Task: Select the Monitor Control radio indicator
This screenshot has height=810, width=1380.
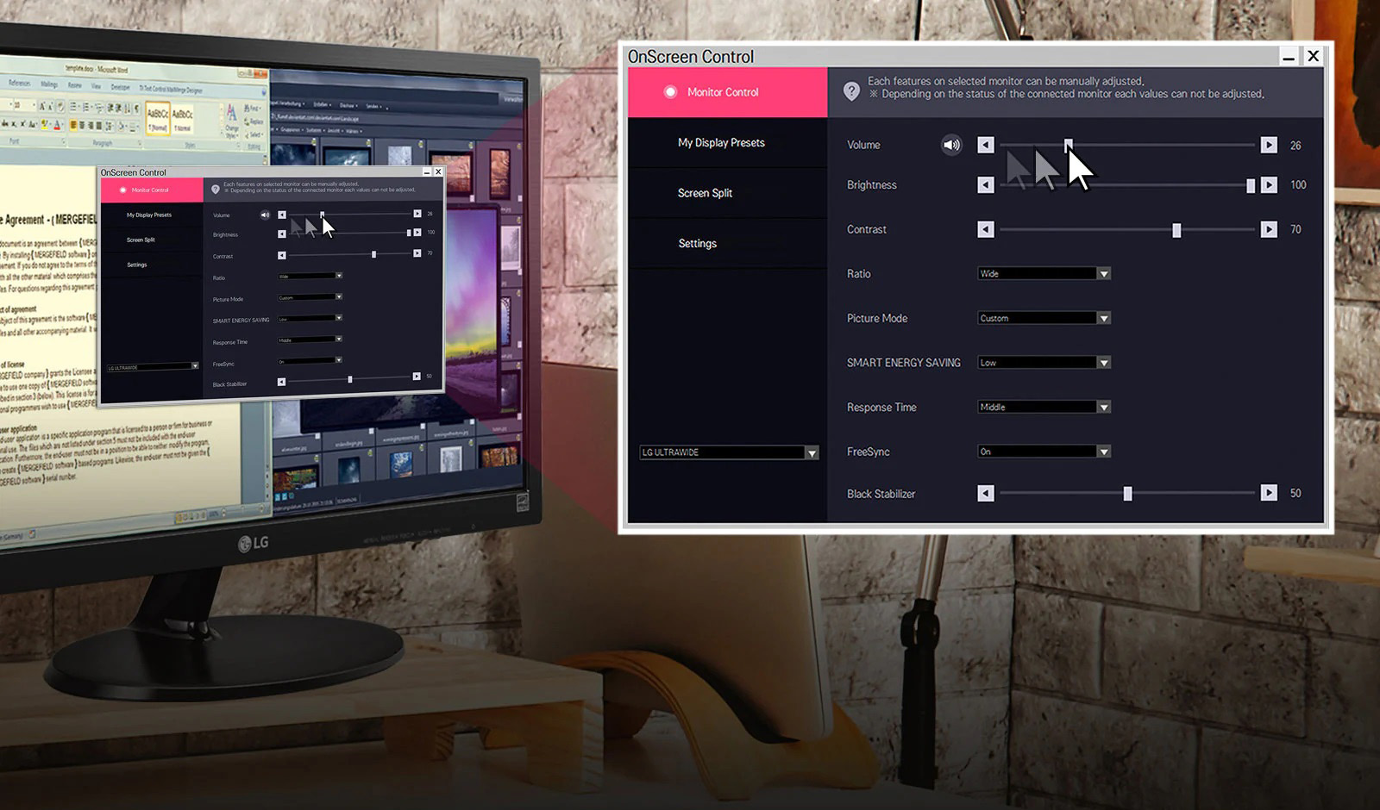Action: tap(670, 92)
